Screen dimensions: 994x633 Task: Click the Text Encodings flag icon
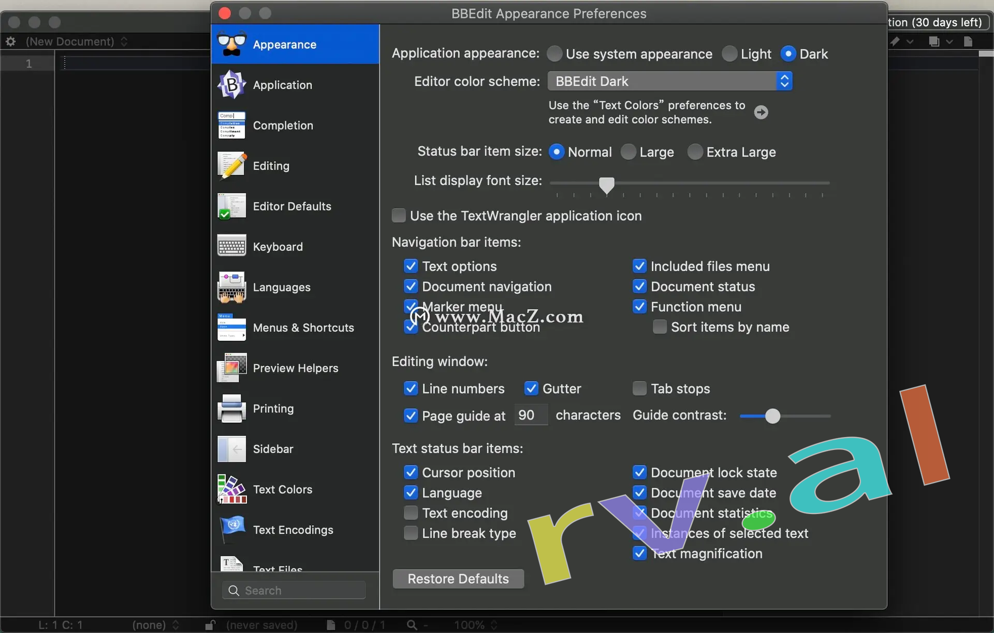point(231,530)
